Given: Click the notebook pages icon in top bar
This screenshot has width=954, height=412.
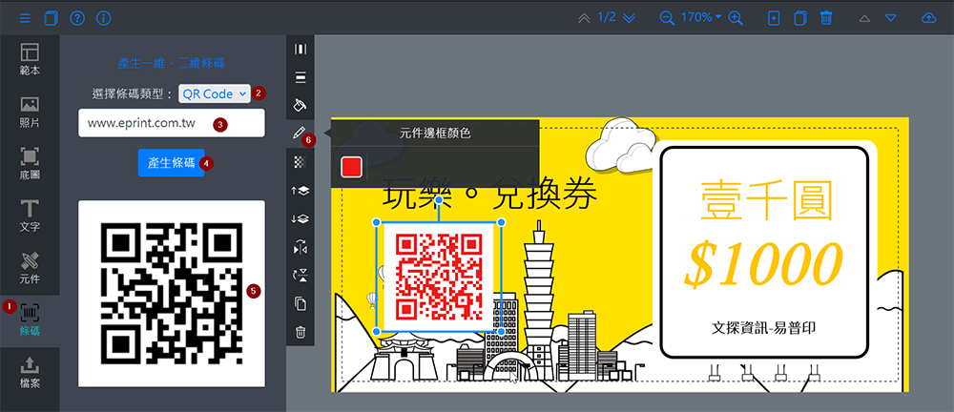Looking at the screenshot, I should click(x=51, y=18).
